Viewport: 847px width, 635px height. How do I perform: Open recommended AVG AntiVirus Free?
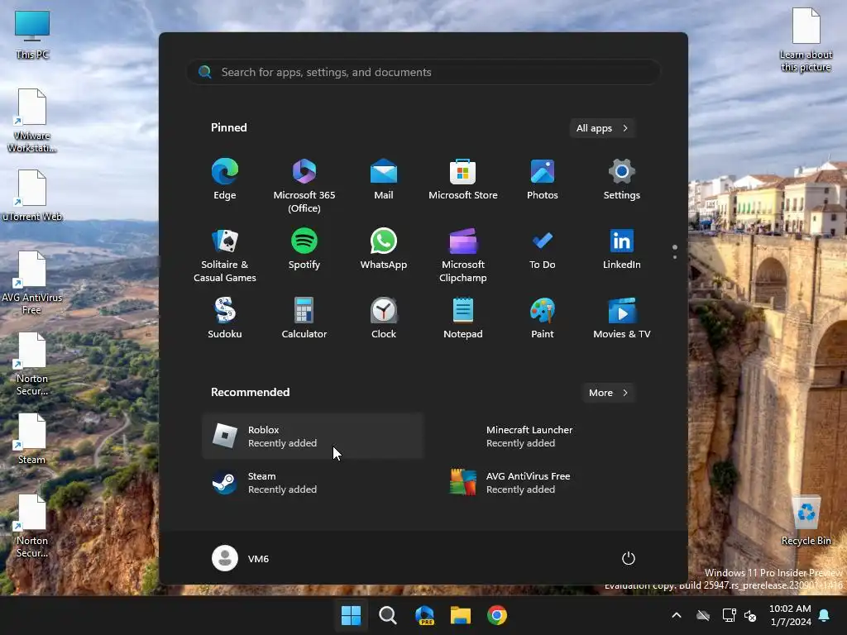tap(551, 483)
